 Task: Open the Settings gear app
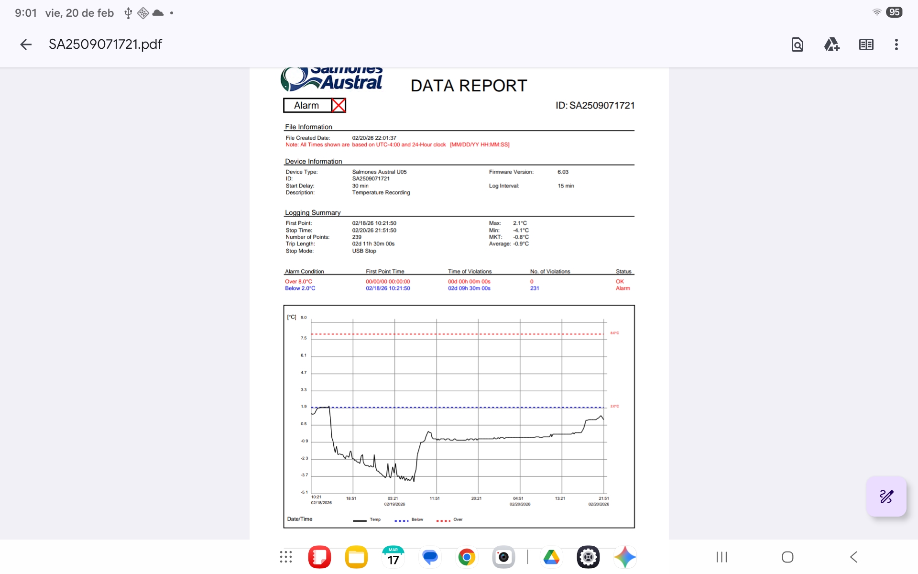(x=588, y=557)
